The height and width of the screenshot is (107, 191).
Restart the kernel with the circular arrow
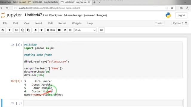[65, 30]
